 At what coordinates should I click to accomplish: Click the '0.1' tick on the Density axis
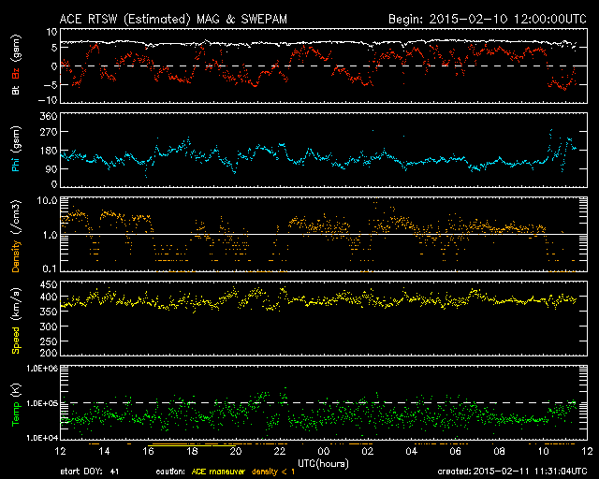point(50,269)
